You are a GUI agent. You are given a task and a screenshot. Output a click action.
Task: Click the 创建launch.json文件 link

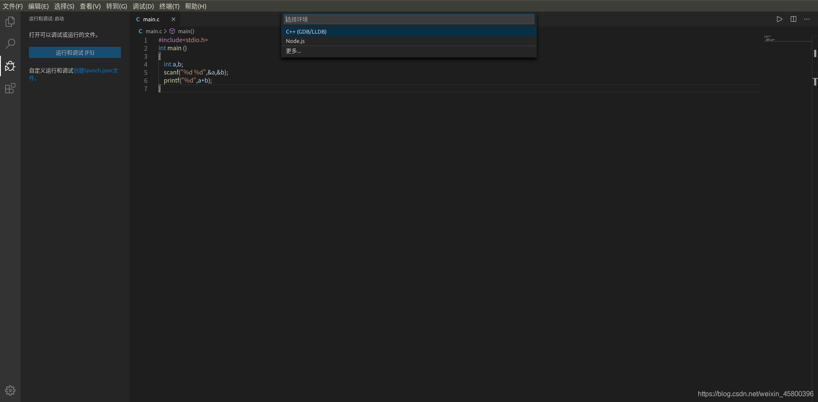tap(95, 71)
